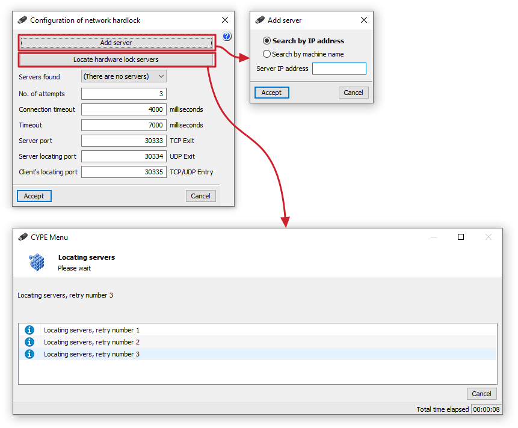518x428 pixels.
Task: Click the Add server title bar icon
Action: tap(260, 20)
